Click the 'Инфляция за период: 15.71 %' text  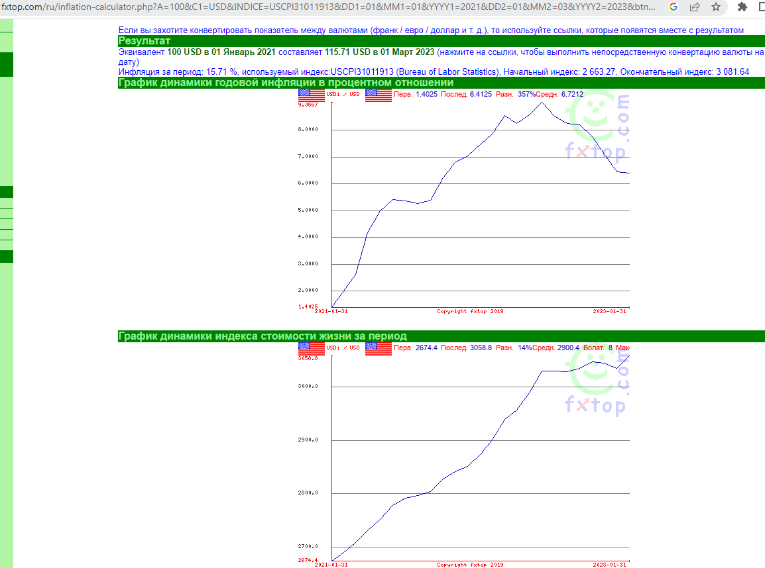178,72
